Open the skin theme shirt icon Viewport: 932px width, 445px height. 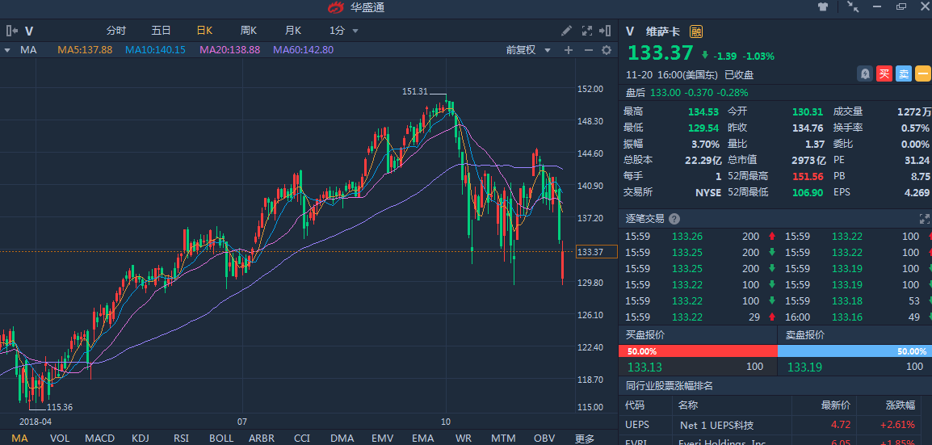point(823,7)
